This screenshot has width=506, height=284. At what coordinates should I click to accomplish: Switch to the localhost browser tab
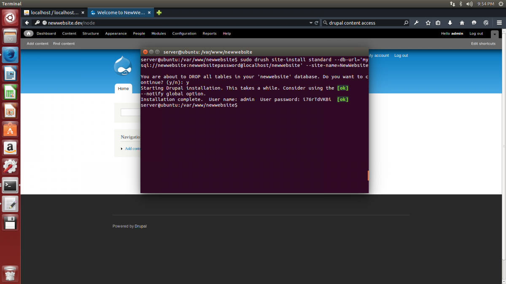coord(55,13)
